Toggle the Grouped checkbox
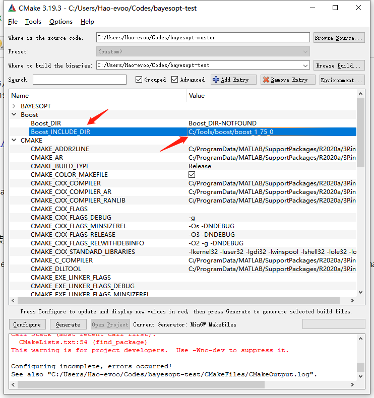The height and width of the screenshot is (398, 374). coord(139,80)
